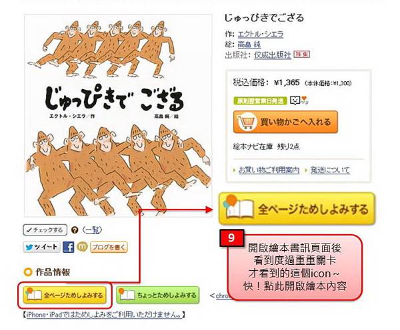Click the green ちょっとためしよみする button

point(158,295)
